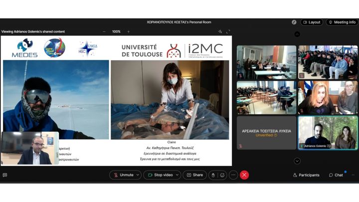Zoom in shared content with plus
359x202 pixels.
128,31
